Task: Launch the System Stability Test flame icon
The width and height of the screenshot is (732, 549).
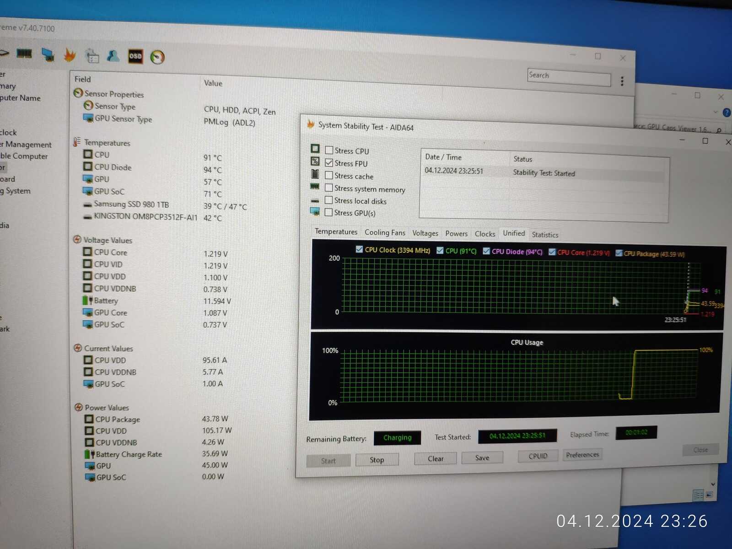Action: [70, 55]
